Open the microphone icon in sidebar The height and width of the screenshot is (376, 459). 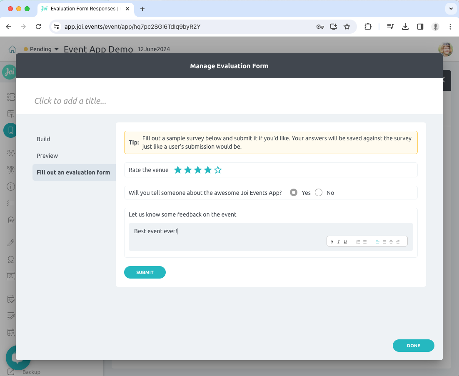point(11,243)
